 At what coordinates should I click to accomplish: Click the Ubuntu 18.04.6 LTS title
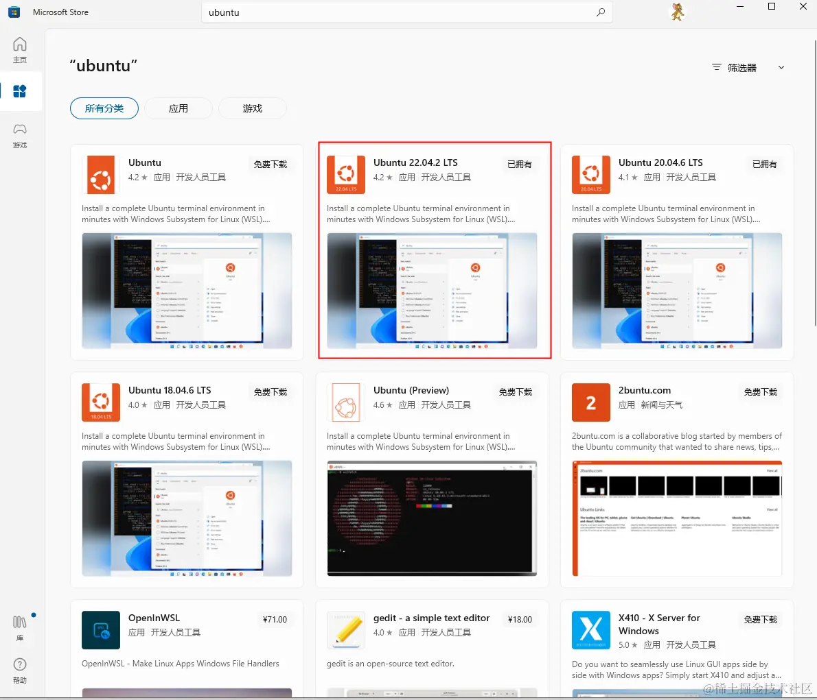[x=170, y=390]
